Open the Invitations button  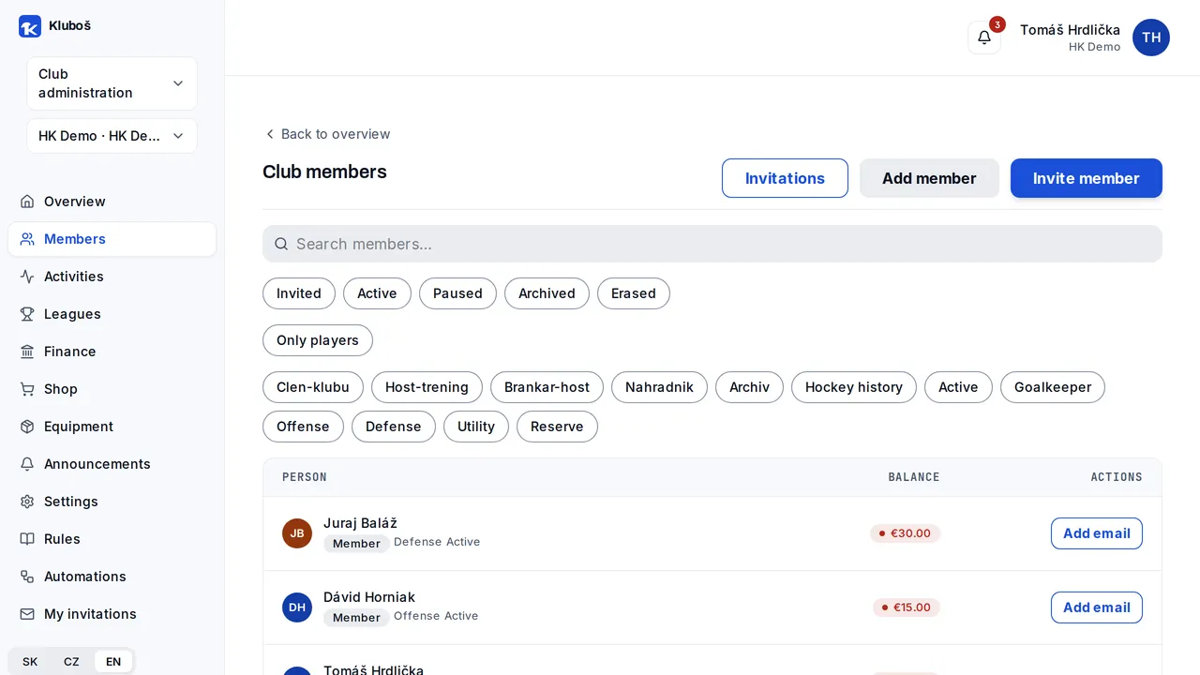point(785,178)
